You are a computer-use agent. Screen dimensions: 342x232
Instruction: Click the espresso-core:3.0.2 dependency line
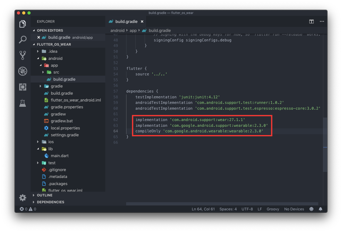coord(228,108)
